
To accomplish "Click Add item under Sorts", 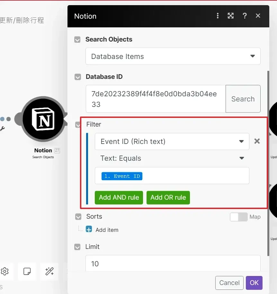I will point(107,230).
